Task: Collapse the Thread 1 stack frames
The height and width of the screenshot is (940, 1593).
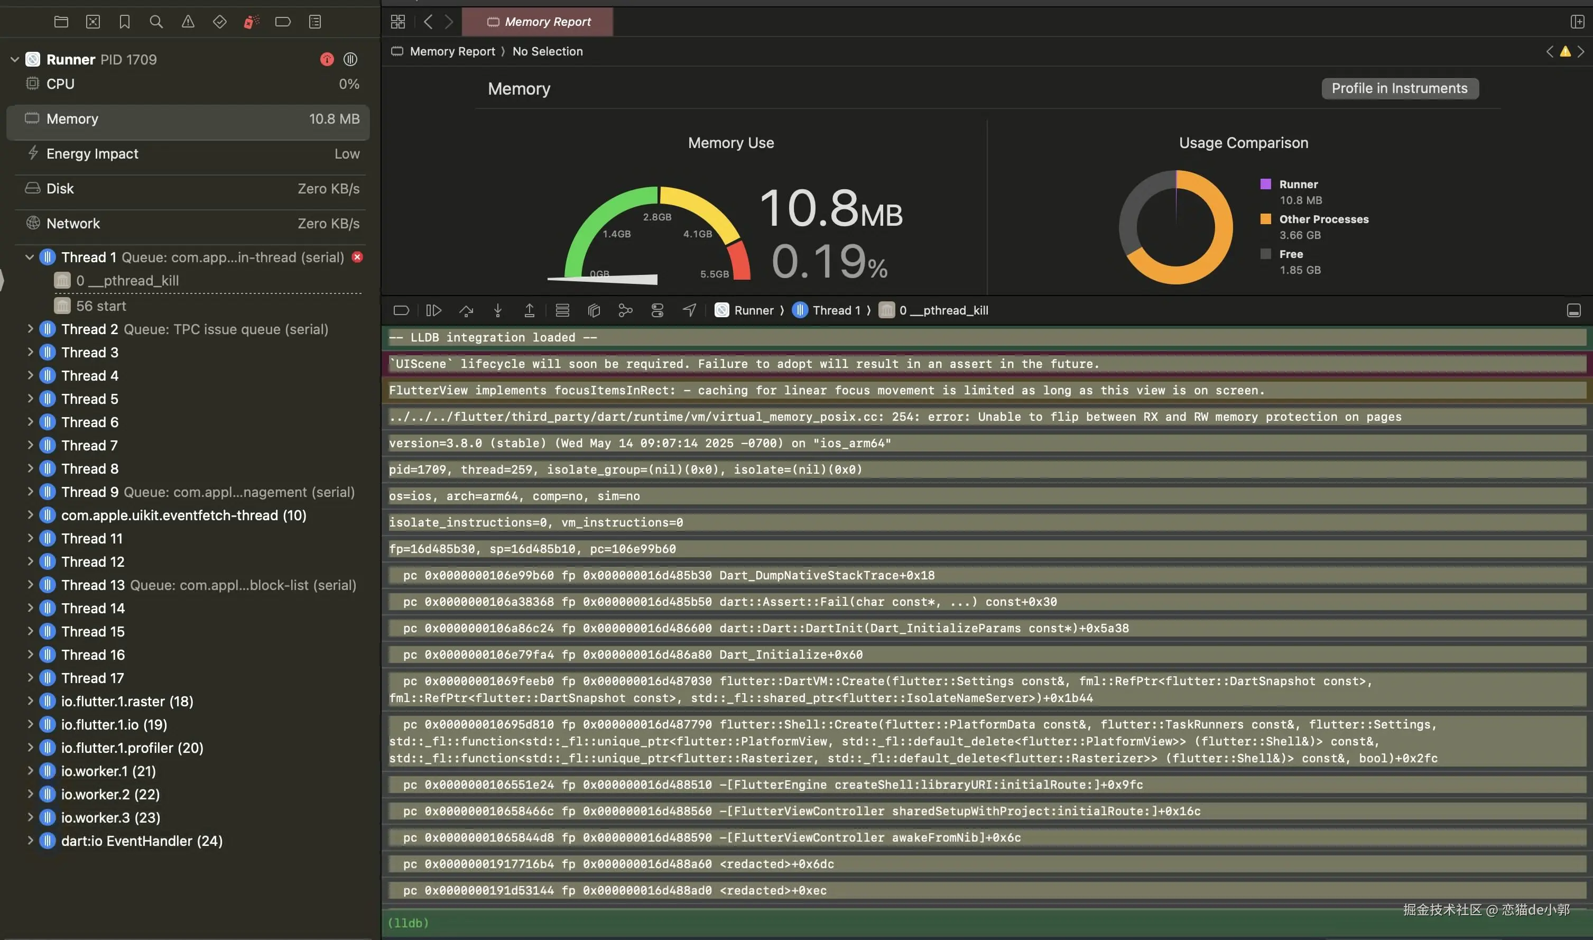Action: point(30,257)
